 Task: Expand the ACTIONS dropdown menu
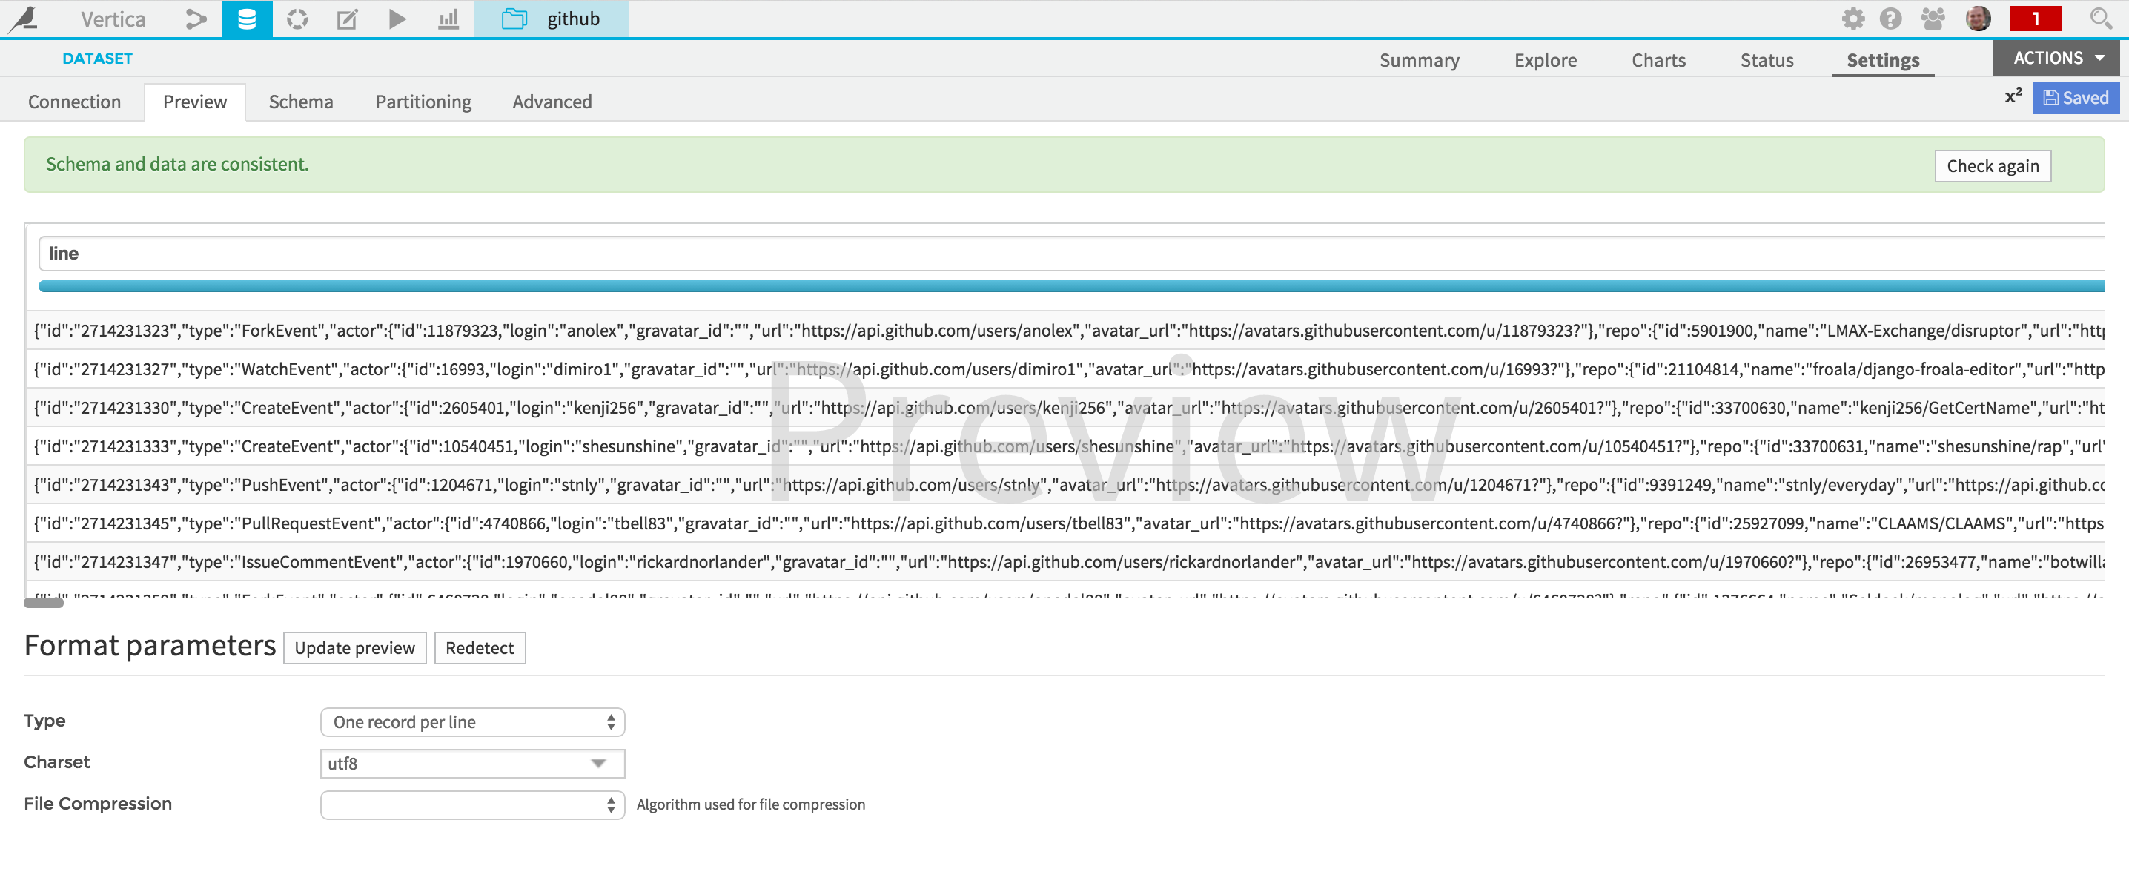[2056, 58]
